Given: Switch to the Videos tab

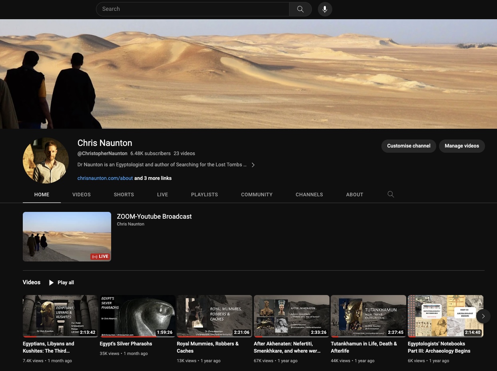Looking at the screenshot, I should pos(82,195).
